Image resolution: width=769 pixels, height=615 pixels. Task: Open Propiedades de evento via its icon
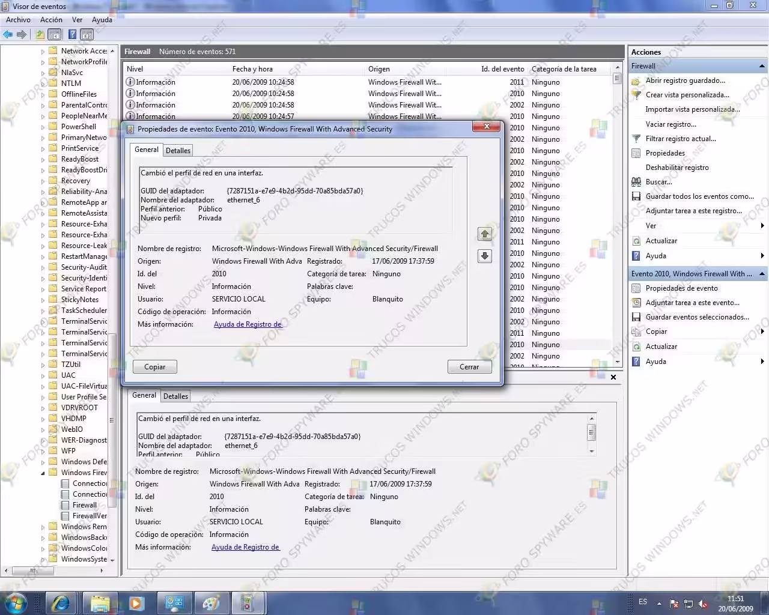[636, 288]
